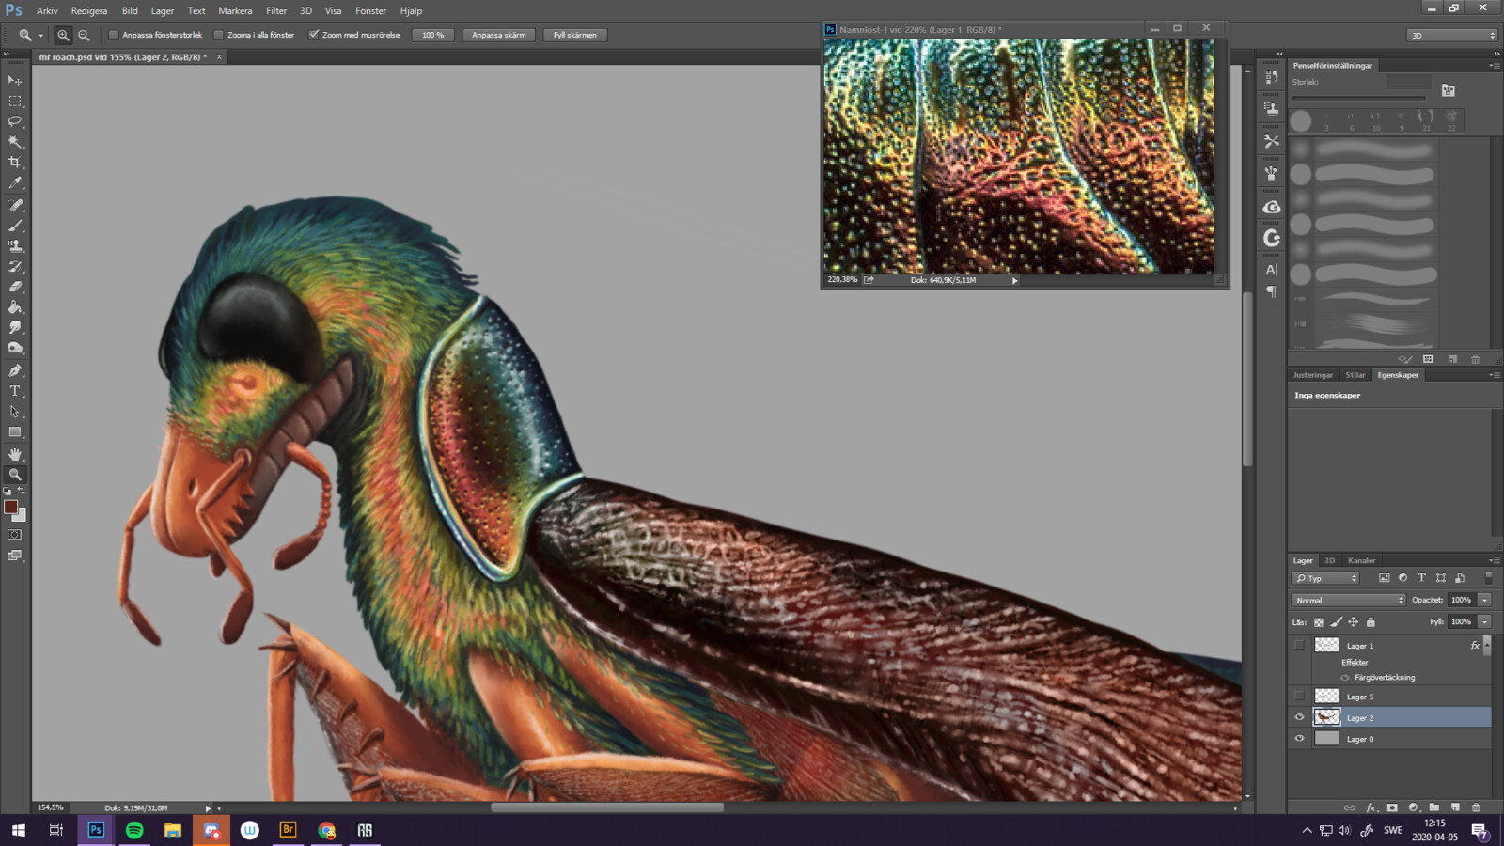Click the create new layer icon
1504x846 pixels.
(1455, 807)
